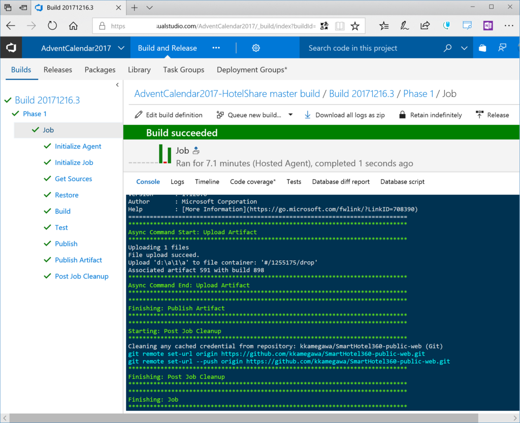Select Build 20171216.3 in the tree

click(x=47, y=100)
